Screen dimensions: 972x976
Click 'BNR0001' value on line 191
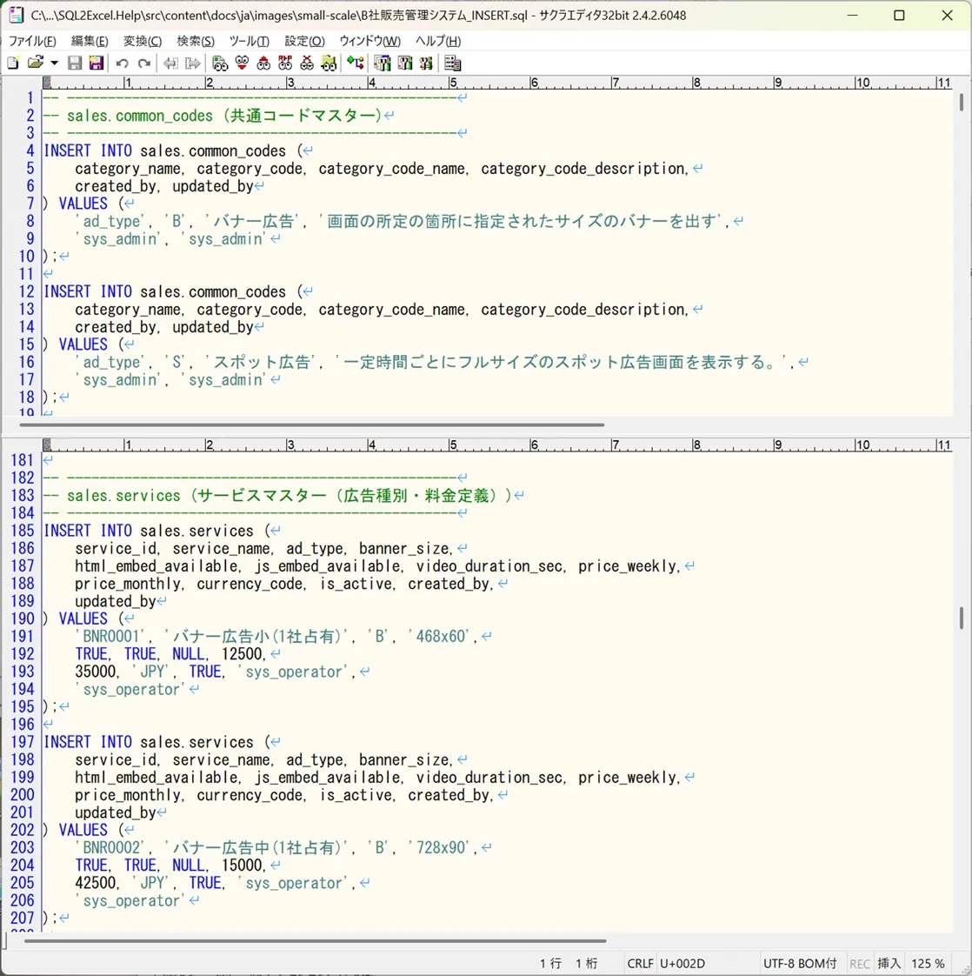pyautogui.click(x=111, y=636)
